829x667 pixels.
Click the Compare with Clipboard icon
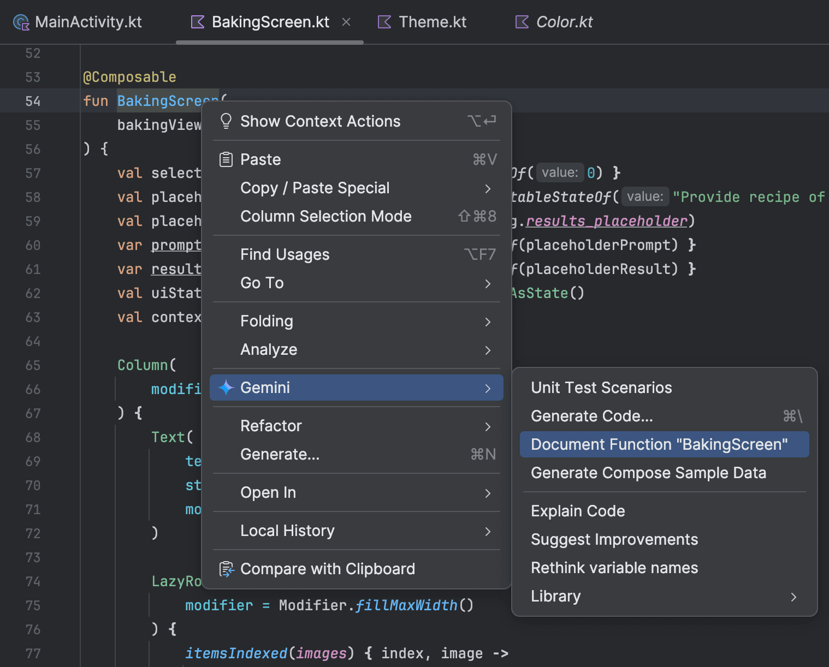pyautogui.click(x=226, y=569)
